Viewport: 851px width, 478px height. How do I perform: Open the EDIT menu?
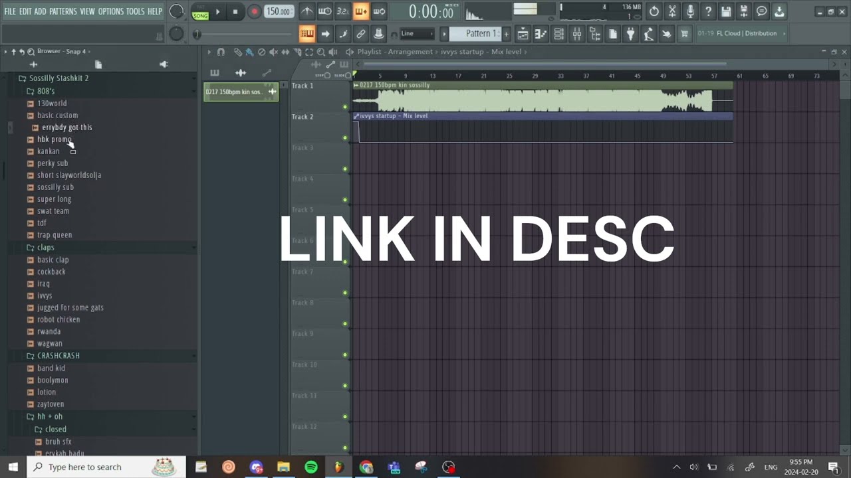pos(25,11)
